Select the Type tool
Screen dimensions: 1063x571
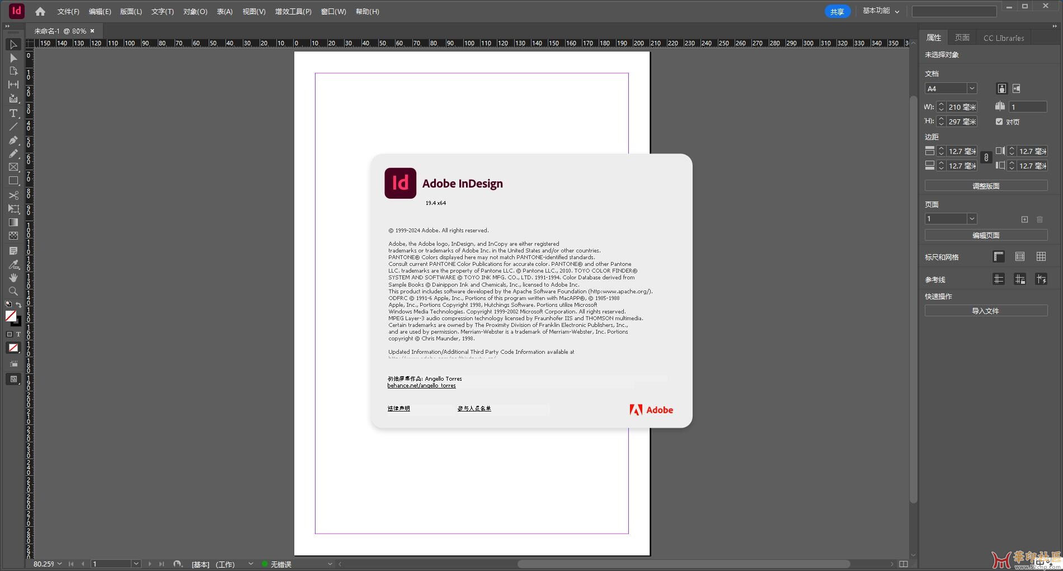point(13,113)
